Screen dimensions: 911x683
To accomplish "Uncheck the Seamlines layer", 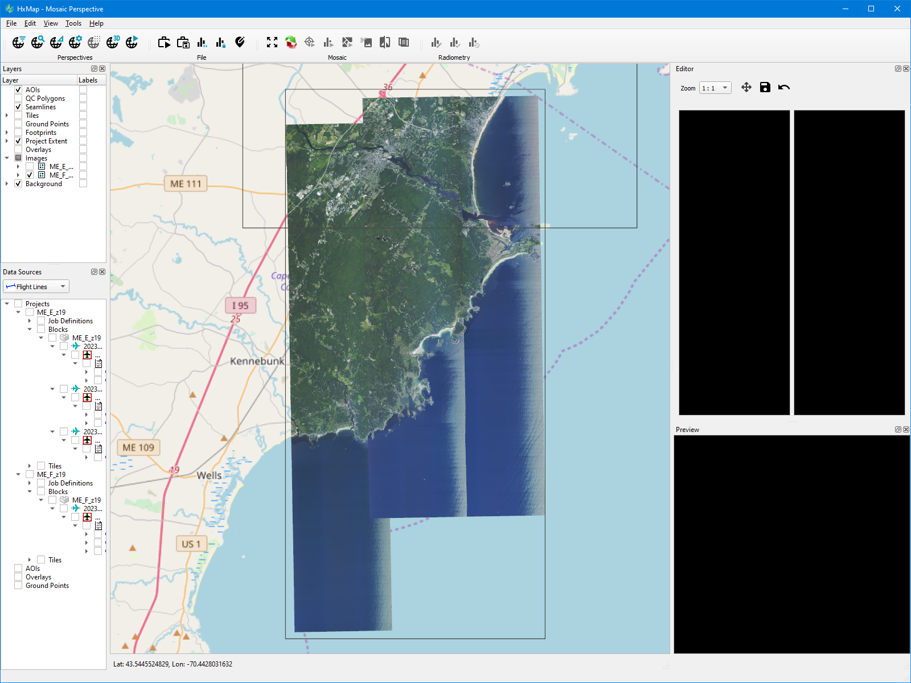I will 18,106.
